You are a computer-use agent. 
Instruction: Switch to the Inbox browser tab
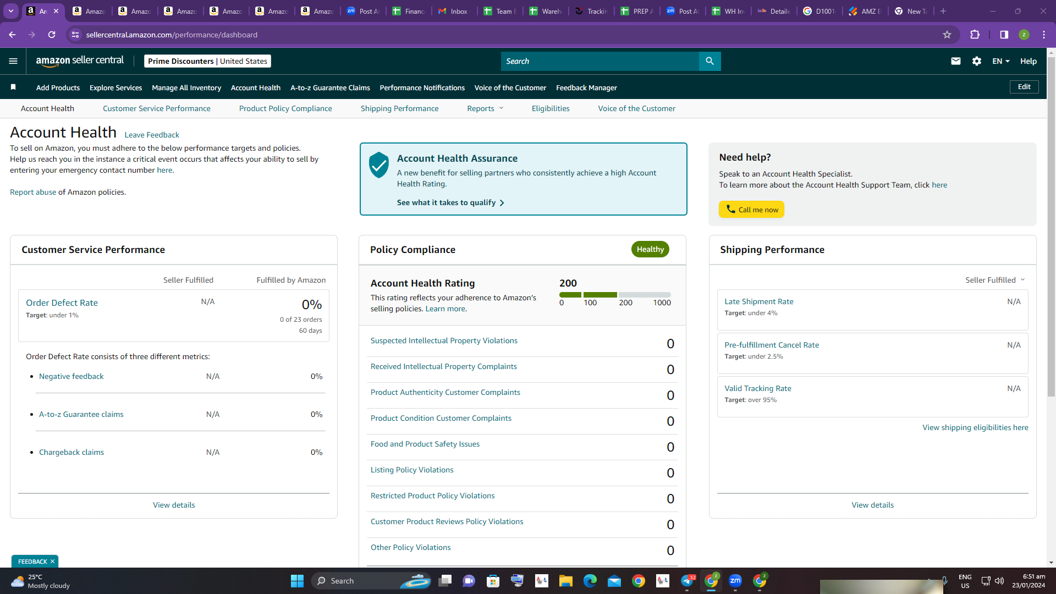[454, 11]
